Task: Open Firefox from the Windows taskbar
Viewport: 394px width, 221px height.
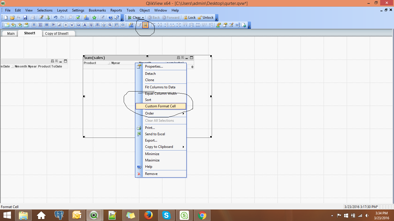Action: pyautogui.click(x=149, y=215)
